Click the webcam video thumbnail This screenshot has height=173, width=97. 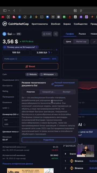(85, 151)
